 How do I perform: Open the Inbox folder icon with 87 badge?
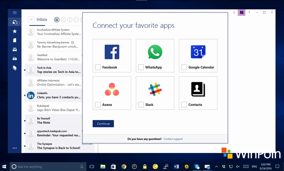(15, 22)
